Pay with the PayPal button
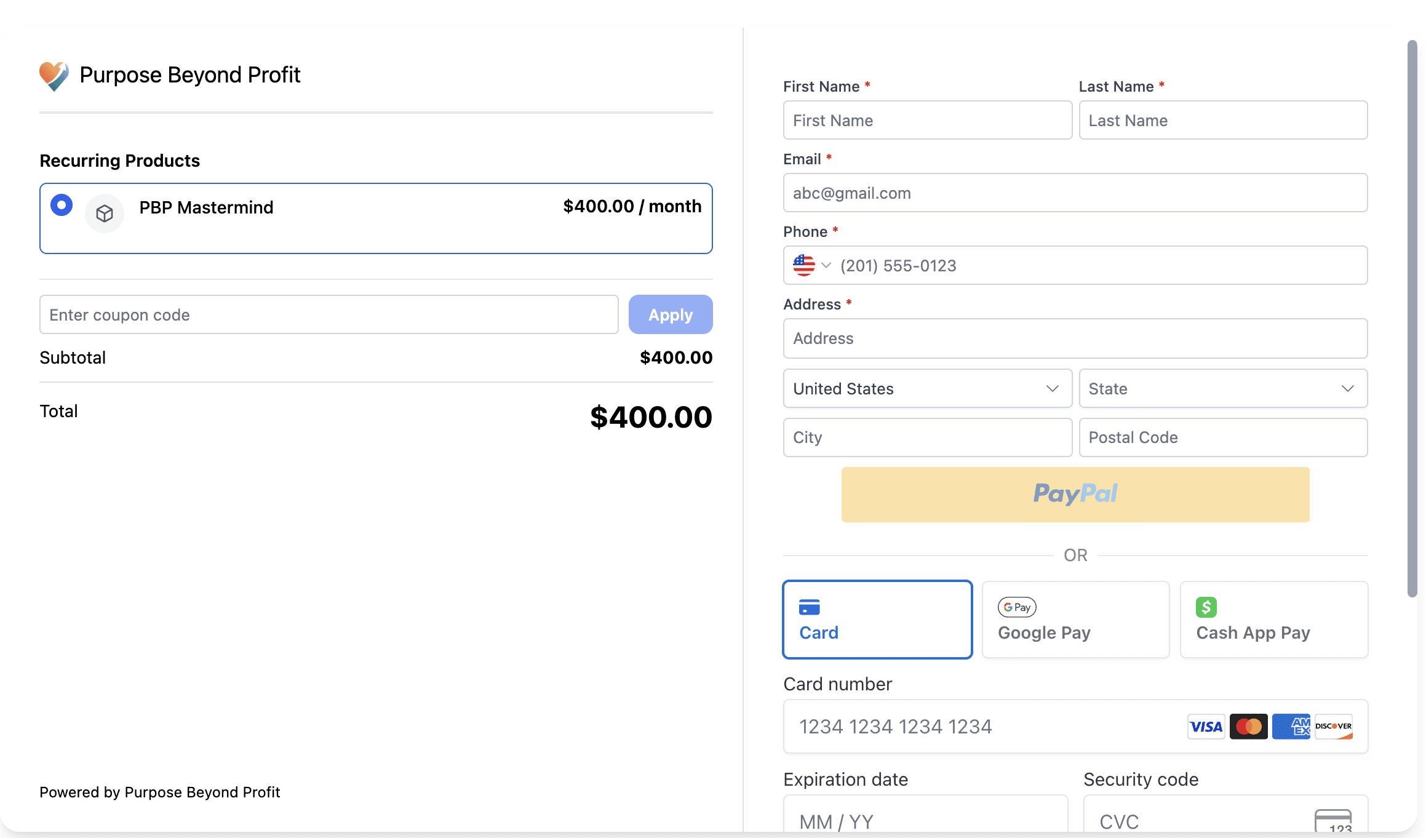The width and height of the screenshot is (1426, 838). pos(1075,494)
